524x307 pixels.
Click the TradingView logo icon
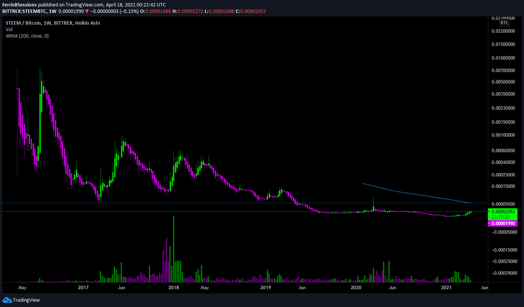(7, 300)
